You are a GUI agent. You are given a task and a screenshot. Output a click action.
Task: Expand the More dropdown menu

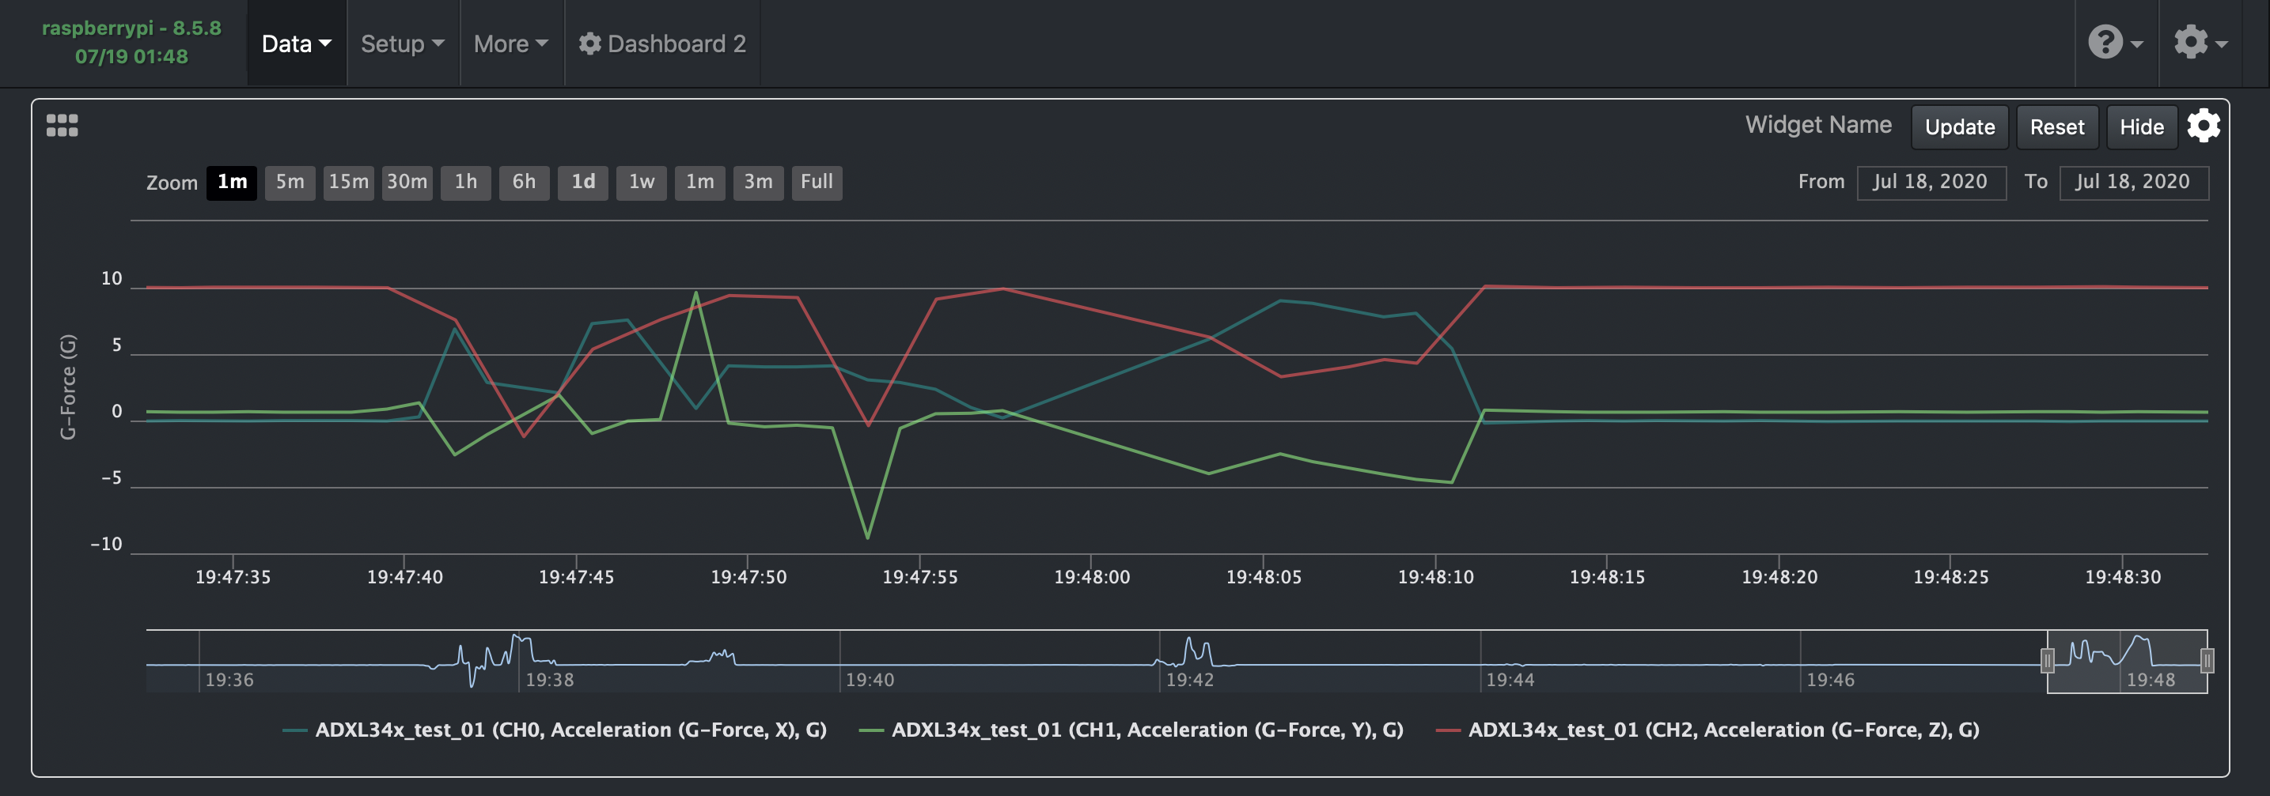click(x=510, y=42)
